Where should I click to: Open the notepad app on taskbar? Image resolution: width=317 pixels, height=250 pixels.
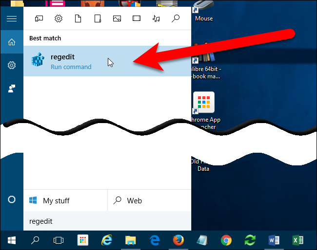[202, 240]
